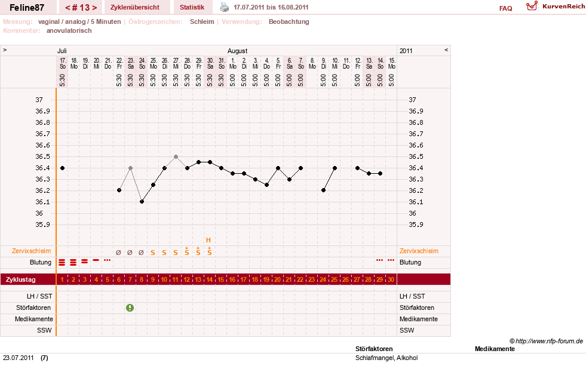Click 'Schlafmangel, Alkohol' note text
586x372 pixels.
(x=386, y=358)
